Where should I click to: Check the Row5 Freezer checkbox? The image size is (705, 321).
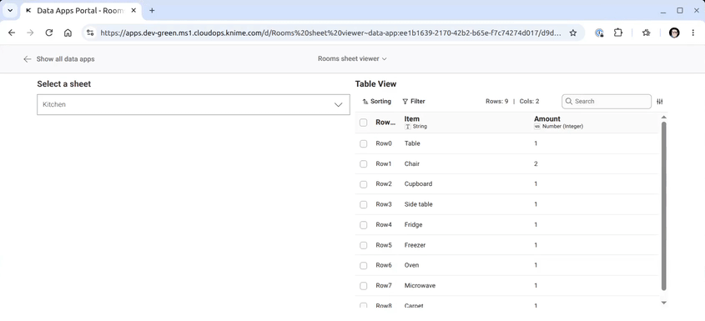point(363,245)
